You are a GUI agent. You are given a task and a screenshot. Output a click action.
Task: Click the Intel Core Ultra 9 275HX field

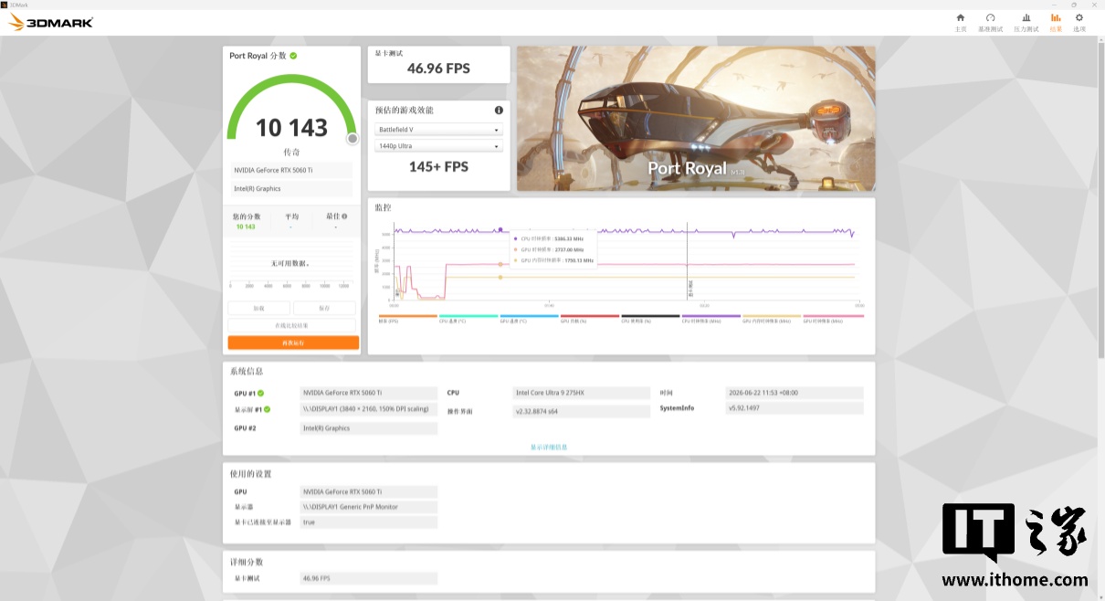(581, 393)
